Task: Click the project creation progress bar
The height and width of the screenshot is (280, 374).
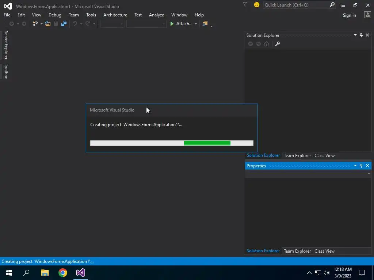Action: 172,143
